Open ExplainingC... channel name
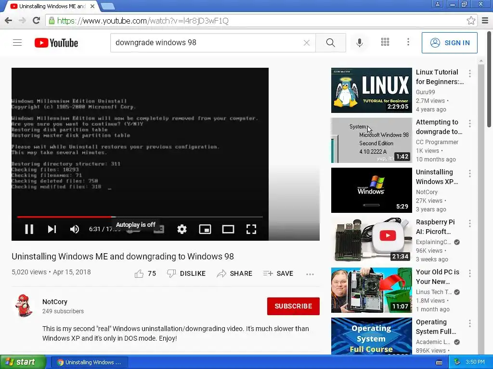 (433, 242)
